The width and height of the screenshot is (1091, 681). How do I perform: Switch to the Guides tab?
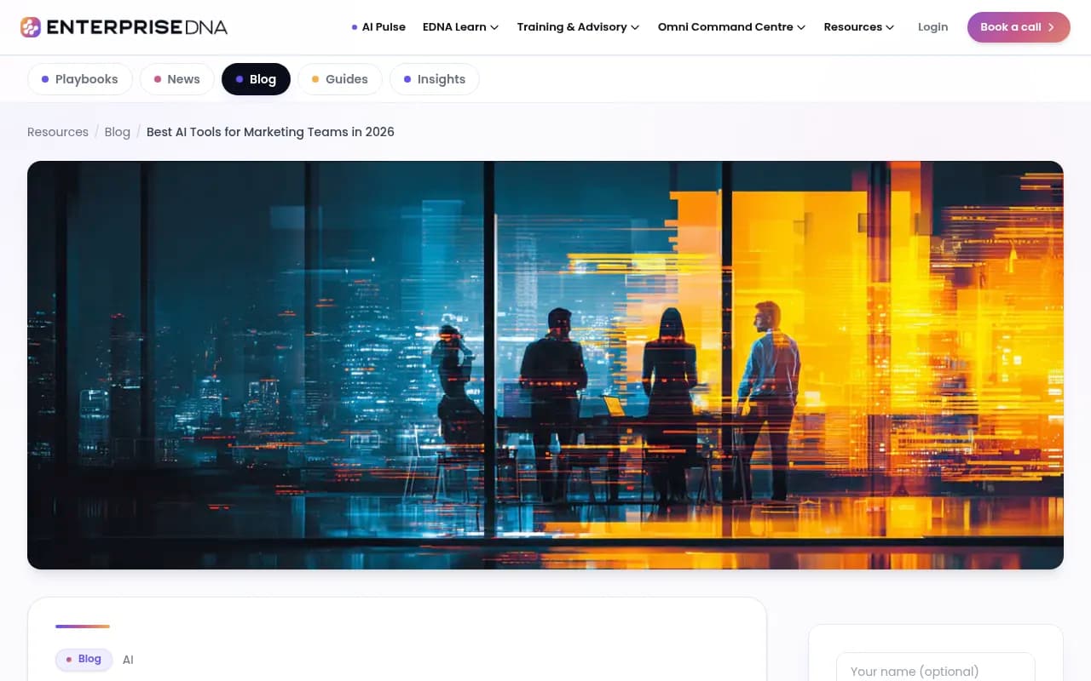(x=340, y=79)
